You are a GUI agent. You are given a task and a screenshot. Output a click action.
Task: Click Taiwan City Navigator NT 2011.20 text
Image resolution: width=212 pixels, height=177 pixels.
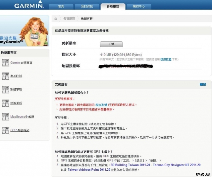coord(177,165)
